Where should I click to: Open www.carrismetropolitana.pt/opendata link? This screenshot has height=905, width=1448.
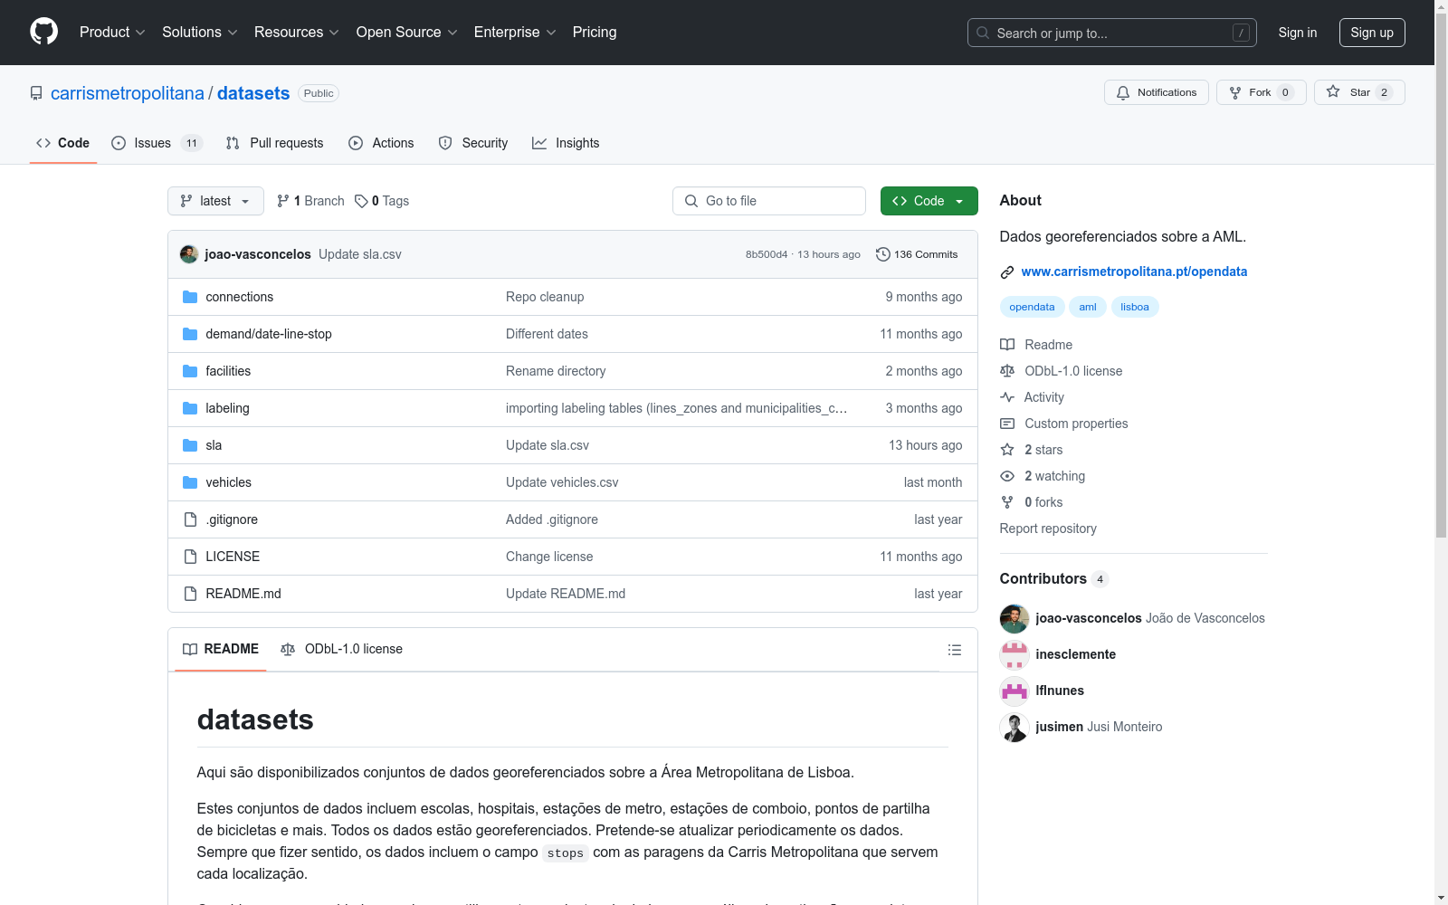pos(1134,271)
